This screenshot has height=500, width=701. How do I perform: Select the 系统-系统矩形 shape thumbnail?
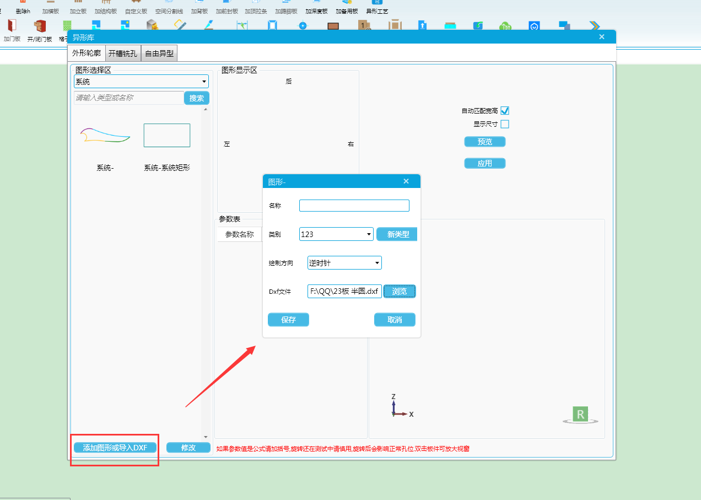[167, 136]
